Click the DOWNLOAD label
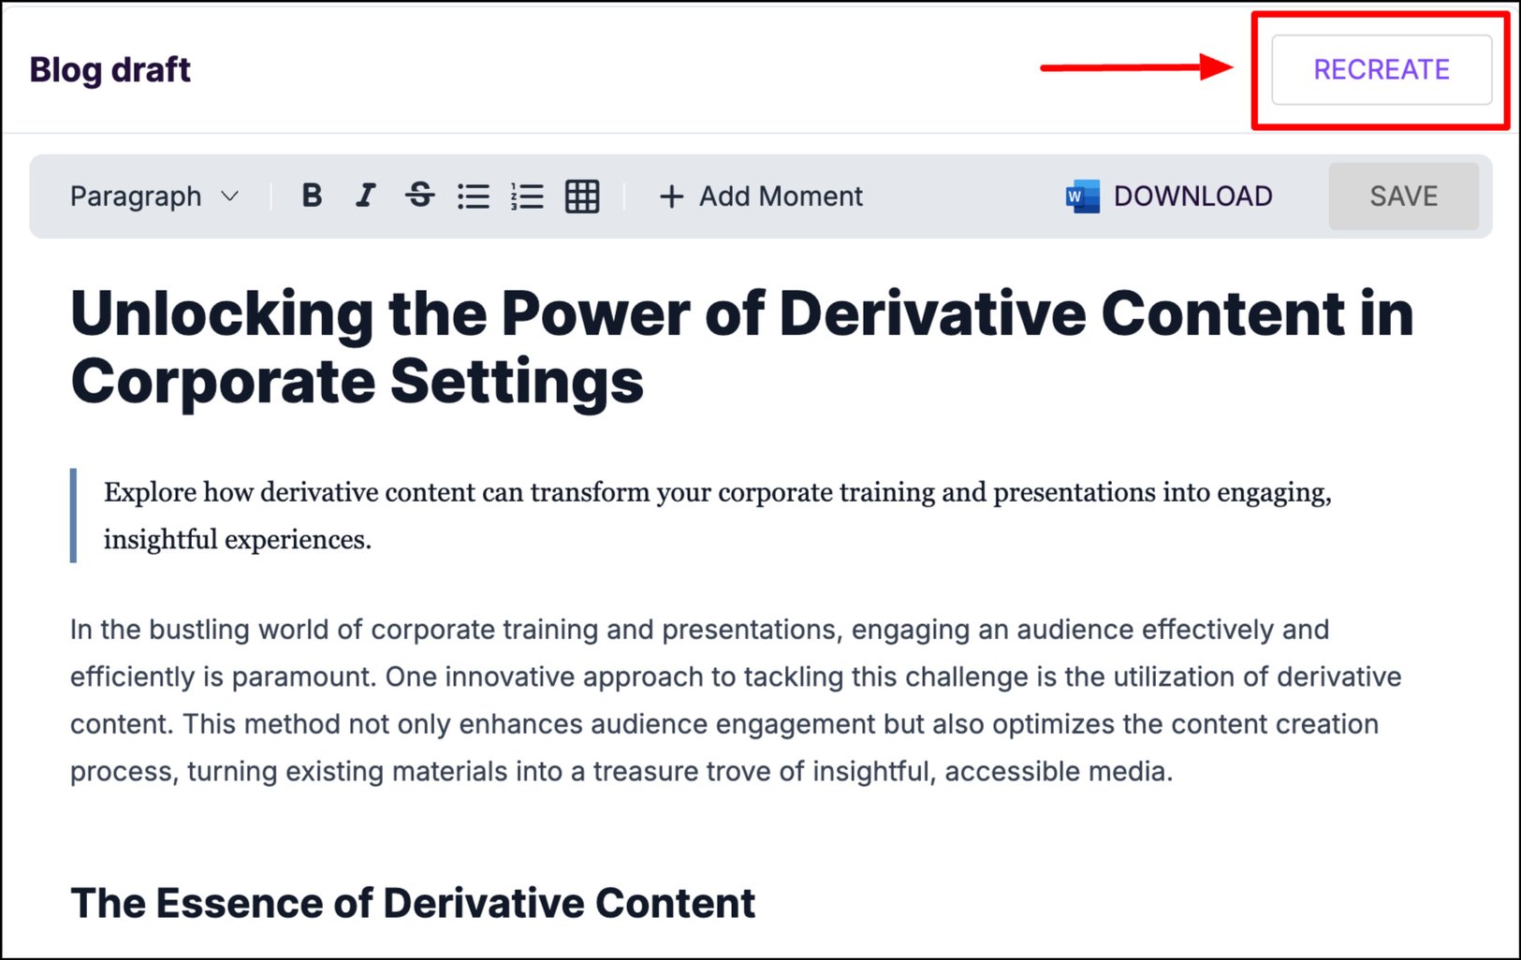Image resolution: width=1521 pixels, height=960 pixels. tap(1192, 196)
